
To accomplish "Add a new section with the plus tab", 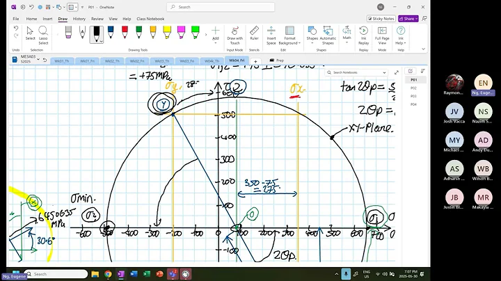I will click(255, 61).
